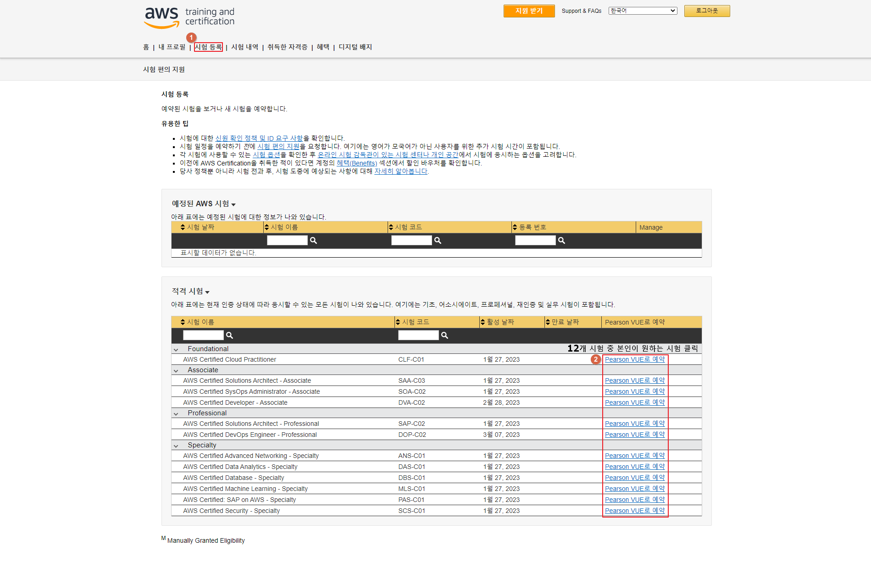Click search icon for 시험 코드 in eligible exams
The image size is (871, 562).
pos(444,336)
